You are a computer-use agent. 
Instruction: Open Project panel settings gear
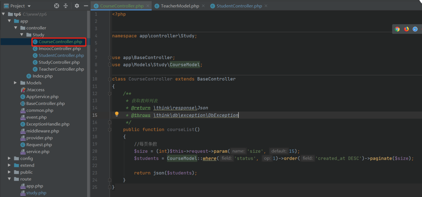77,6
